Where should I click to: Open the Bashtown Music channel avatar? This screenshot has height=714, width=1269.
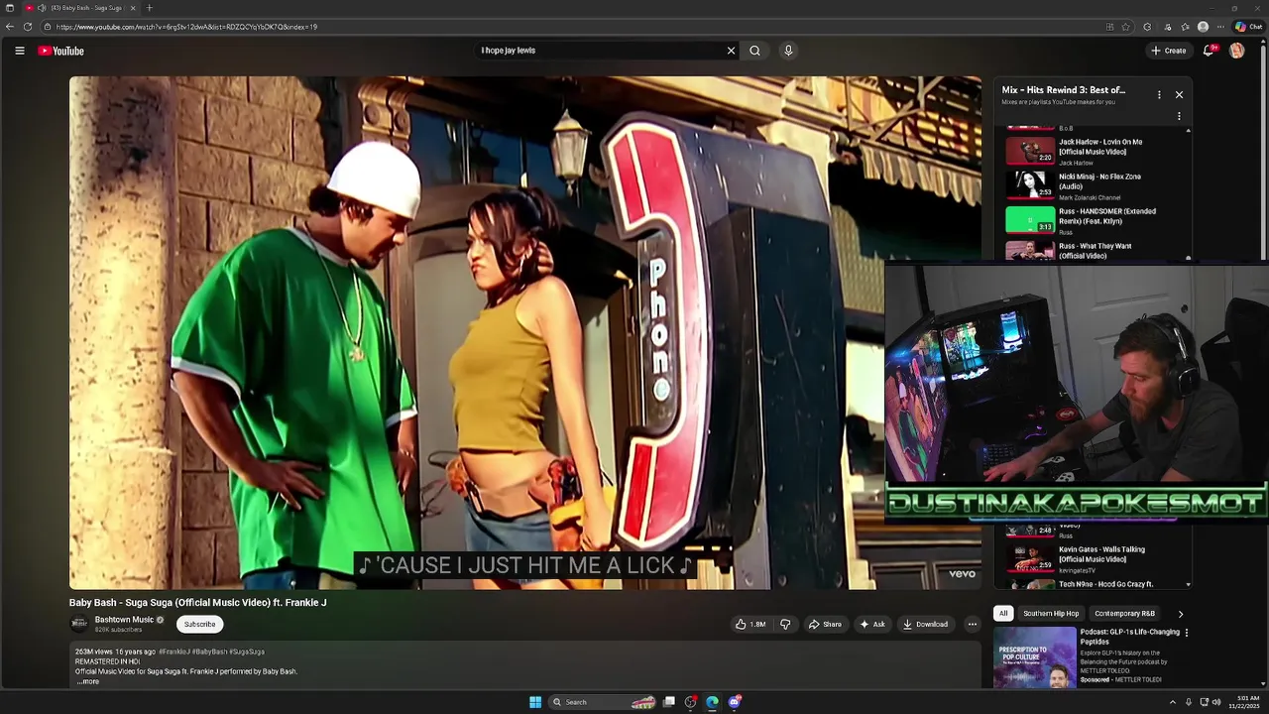click(x=79, y=624)
